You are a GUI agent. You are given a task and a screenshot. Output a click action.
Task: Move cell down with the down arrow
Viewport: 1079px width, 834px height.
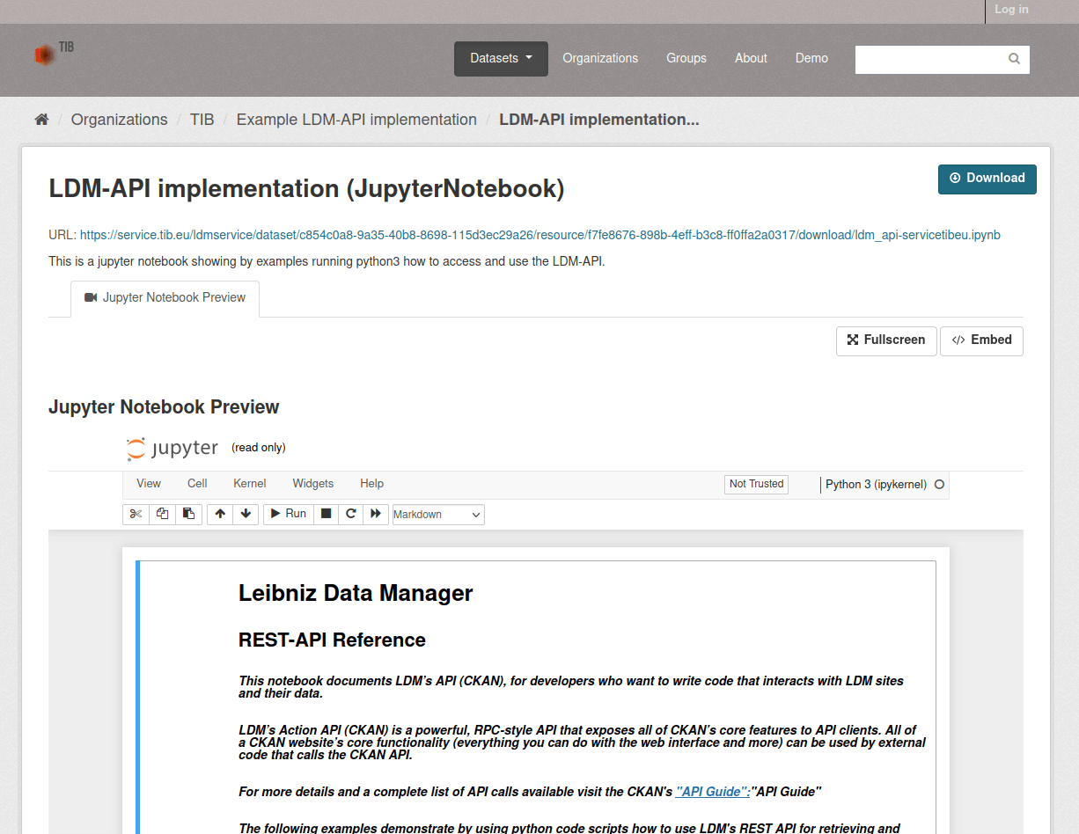coord(246,514)
